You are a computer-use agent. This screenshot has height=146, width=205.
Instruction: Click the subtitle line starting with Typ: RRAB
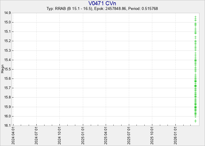coord(102,8)
